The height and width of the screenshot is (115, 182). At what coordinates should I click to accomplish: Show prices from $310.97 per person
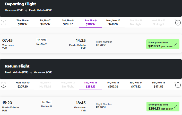pos(160,44)
